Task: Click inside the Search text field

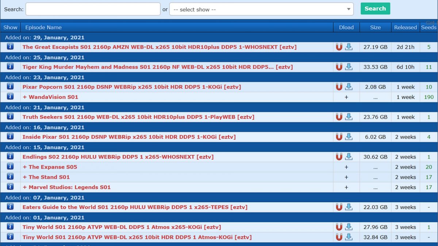Action: [x=93, y=9]
